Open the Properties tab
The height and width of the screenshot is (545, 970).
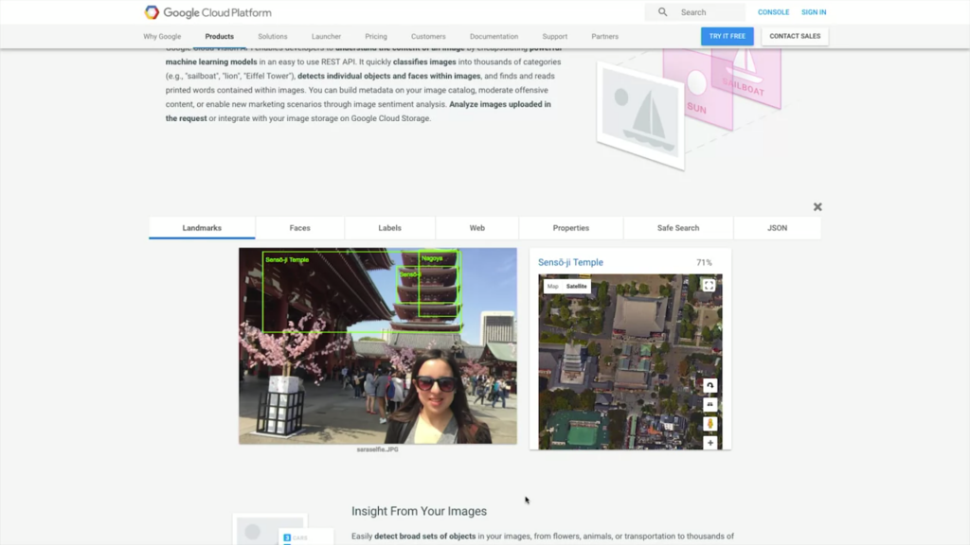coord(571,228)
